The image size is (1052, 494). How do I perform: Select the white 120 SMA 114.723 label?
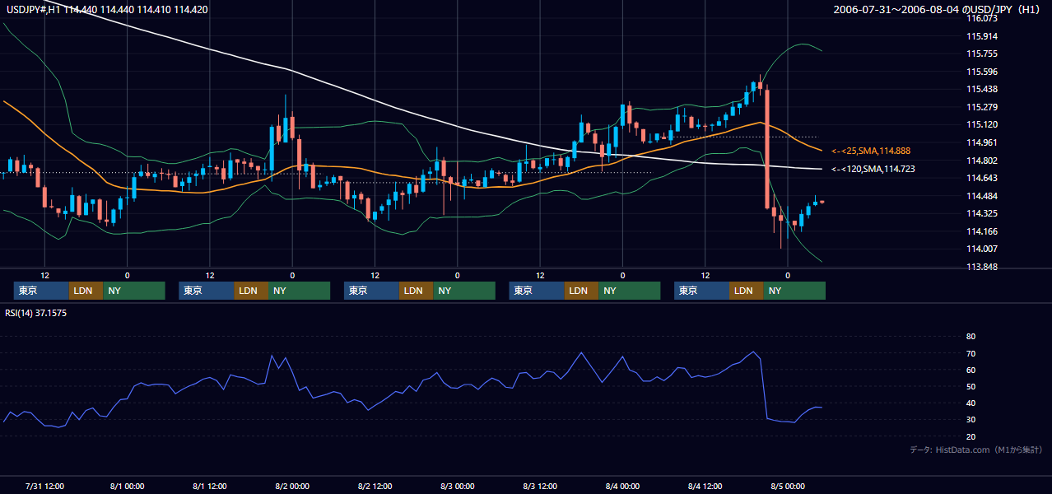(x=873, y=169)
